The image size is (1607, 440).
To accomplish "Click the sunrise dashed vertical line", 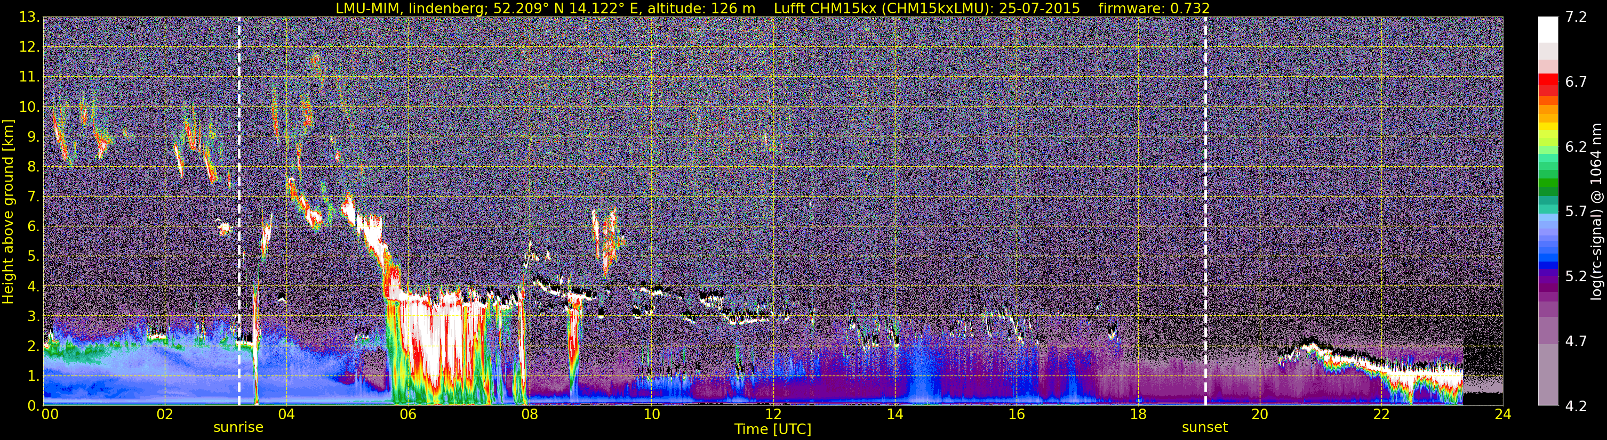I will (x=239, y=211).
